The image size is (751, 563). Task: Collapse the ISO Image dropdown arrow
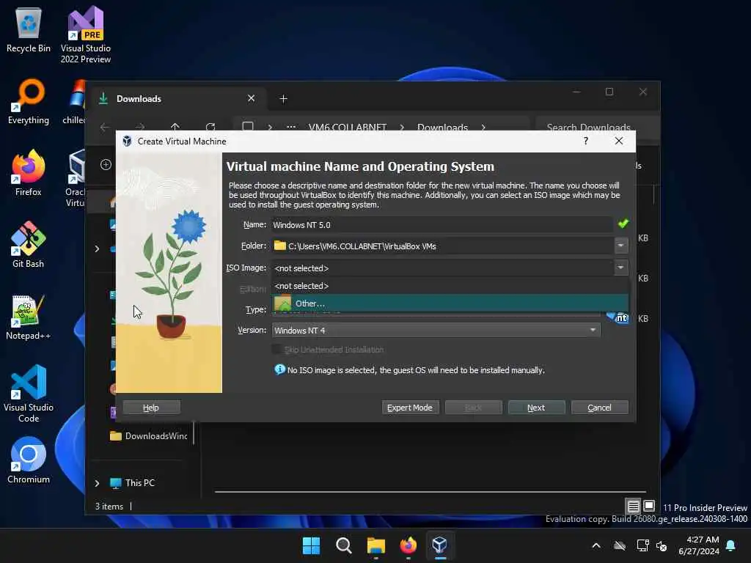click(x=620, y=268)
